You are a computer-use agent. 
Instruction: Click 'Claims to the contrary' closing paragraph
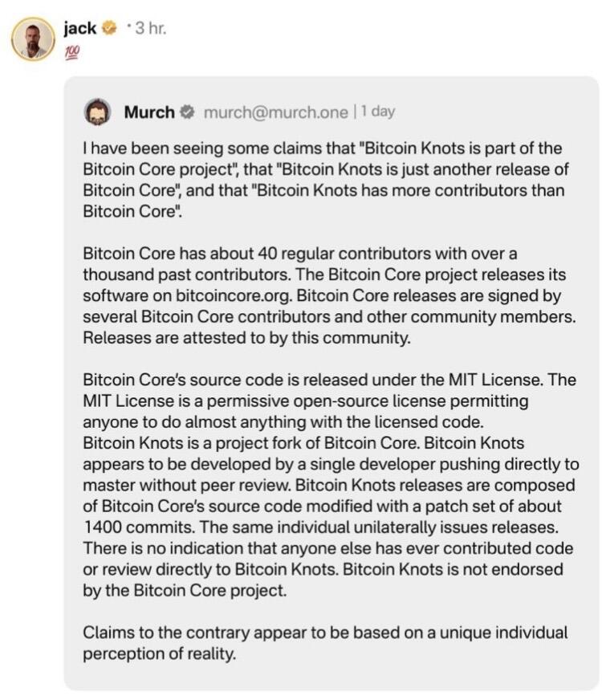click(x=325, y=643)
